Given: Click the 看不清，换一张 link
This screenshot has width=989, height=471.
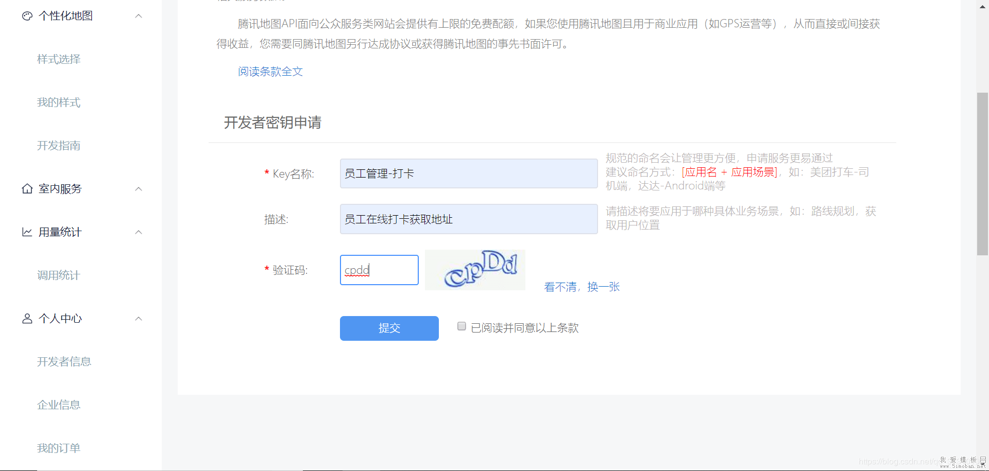Looking at the screenshot, I should click(x=582, y=287).
